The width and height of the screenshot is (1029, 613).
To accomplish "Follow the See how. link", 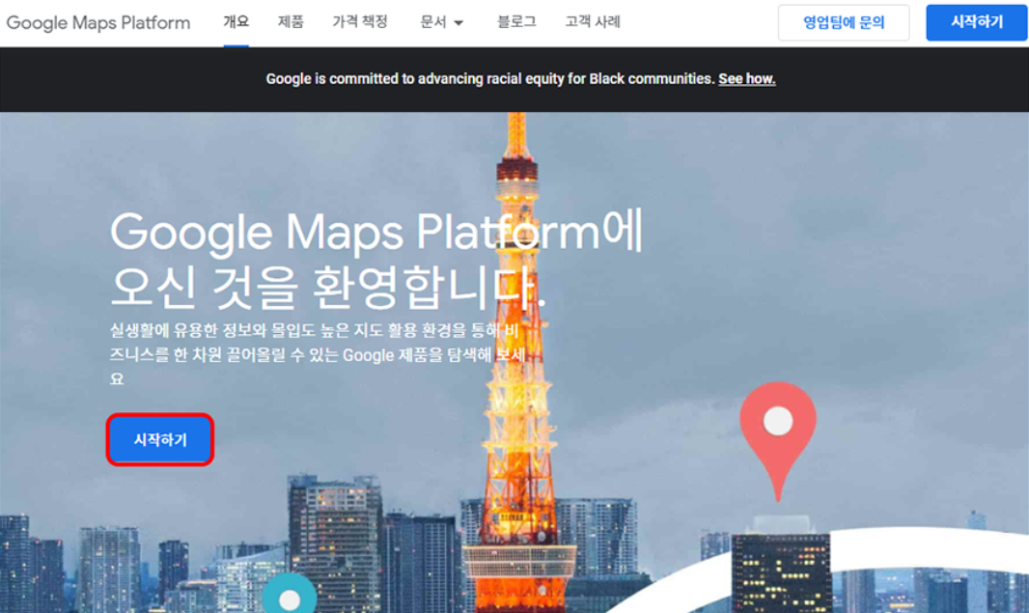I will pyautogui.click(x=747, y=79).
